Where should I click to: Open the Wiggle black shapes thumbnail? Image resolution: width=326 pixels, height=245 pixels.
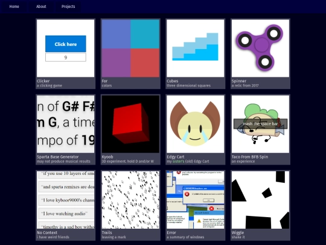pos(260,200)
